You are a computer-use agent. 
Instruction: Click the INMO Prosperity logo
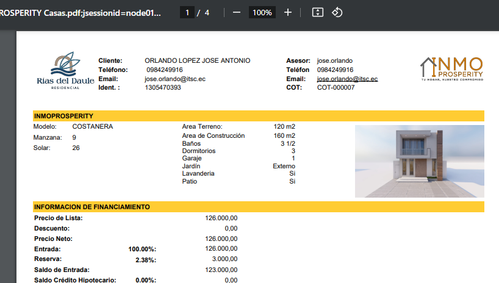click(x=452, y=69)
